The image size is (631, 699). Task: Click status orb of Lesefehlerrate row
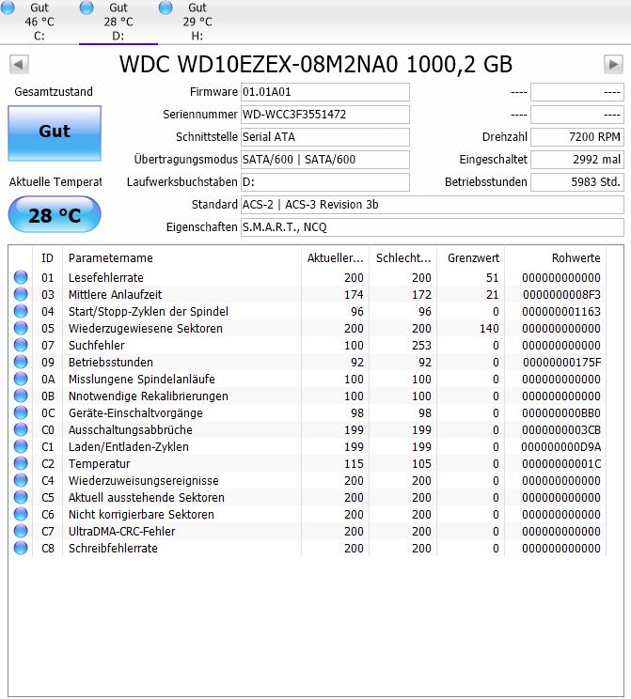21,277
